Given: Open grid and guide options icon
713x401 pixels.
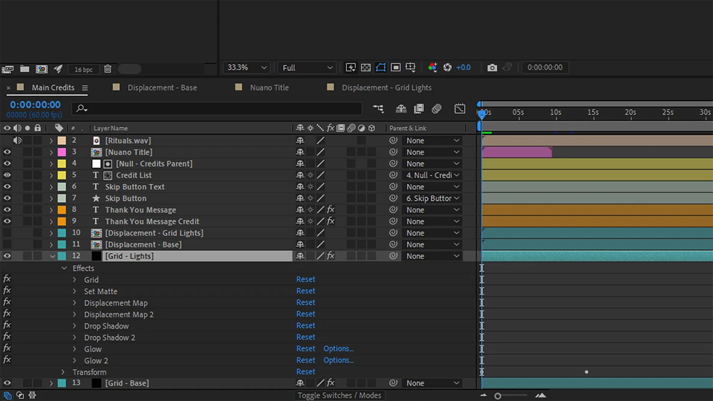Looking at the screenshot, I should tap(410, 67).
